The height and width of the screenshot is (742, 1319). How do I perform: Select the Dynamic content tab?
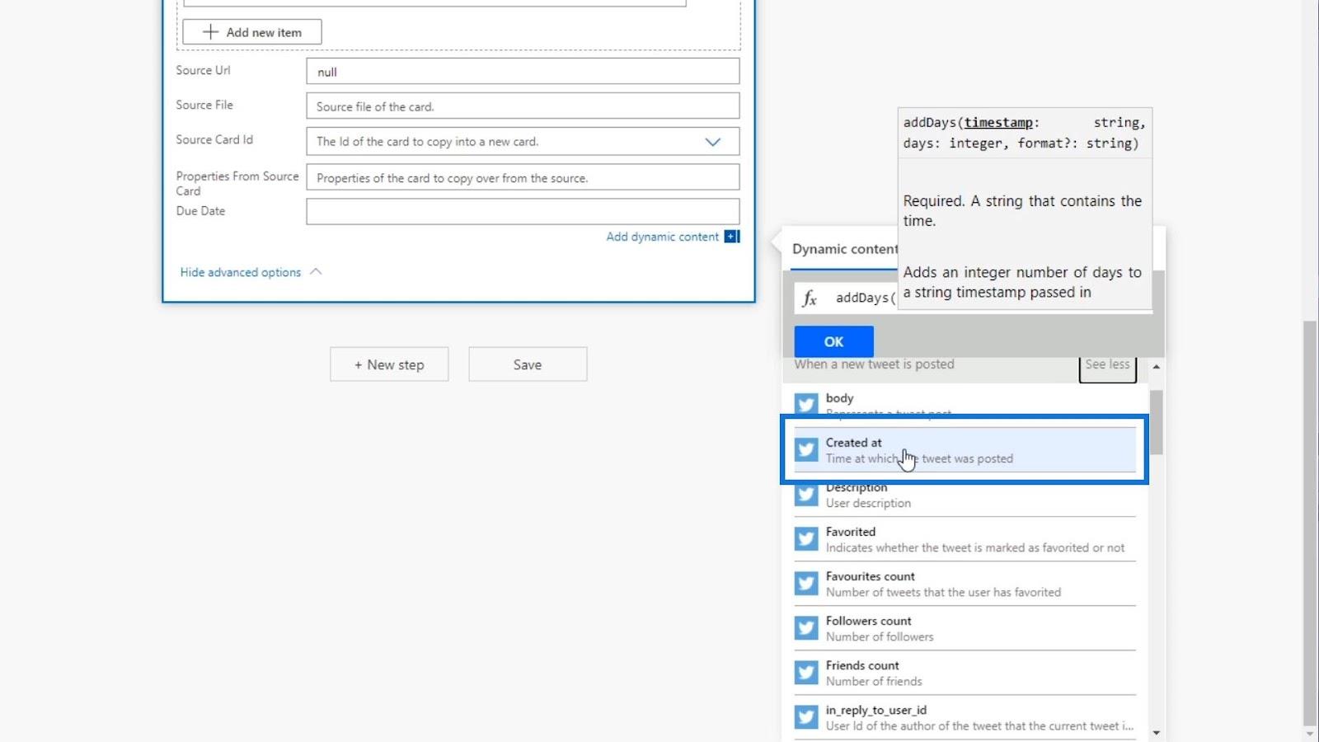[x=844, y=249]
